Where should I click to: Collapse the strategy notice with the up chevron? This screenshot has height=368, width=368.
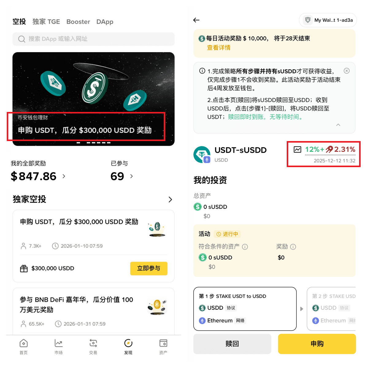tap(338, 125)
